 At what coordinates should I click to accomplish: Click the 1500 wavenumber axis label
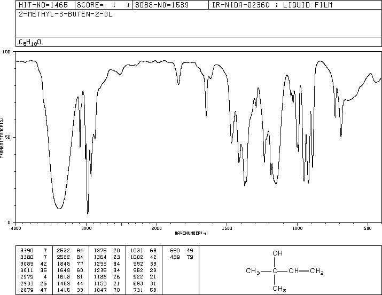click(227, 228)
